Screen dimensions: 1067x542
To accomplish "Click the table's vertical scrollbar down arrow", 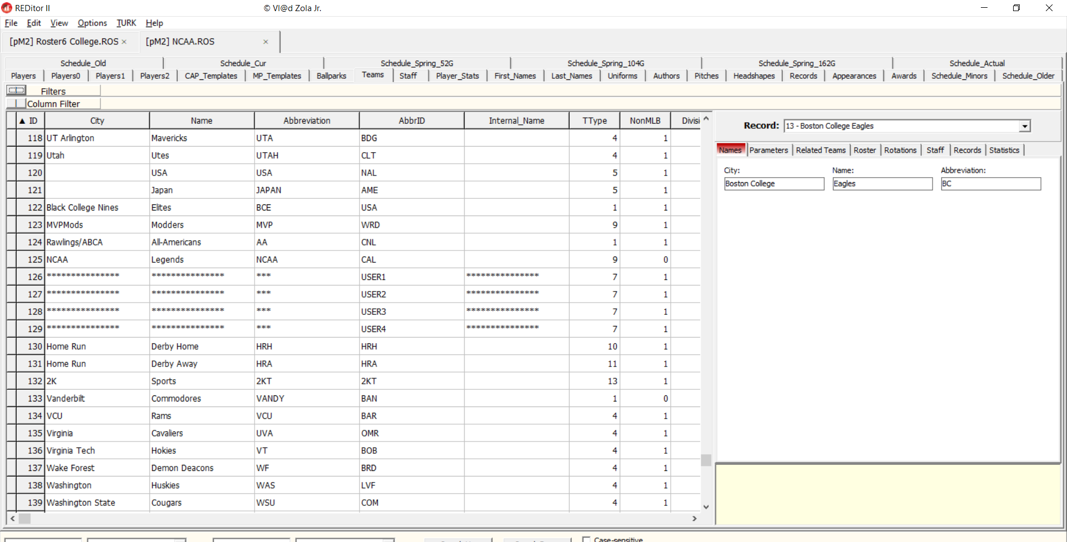I will (706, 506).
